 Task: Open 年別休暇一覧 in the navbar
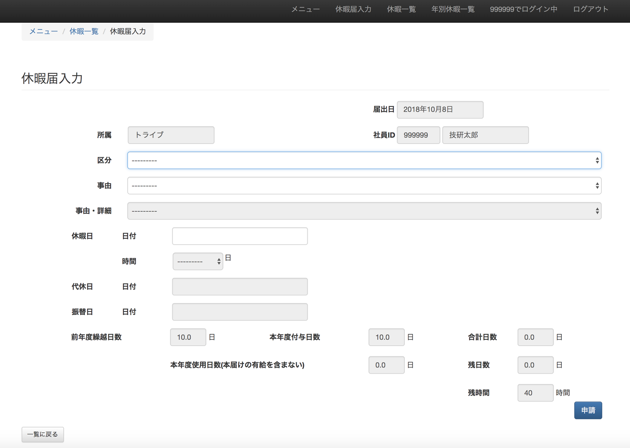[453, 9]
